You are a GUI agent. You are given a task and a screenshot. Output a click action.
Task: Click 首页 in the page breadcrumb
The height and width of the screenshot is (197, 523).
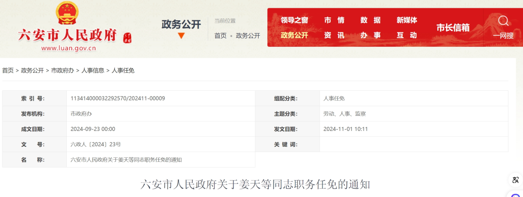[8, 70]
